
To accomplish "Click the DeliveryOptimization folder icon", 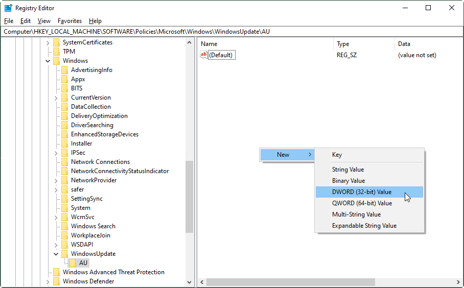I will (x=64, y=116).
